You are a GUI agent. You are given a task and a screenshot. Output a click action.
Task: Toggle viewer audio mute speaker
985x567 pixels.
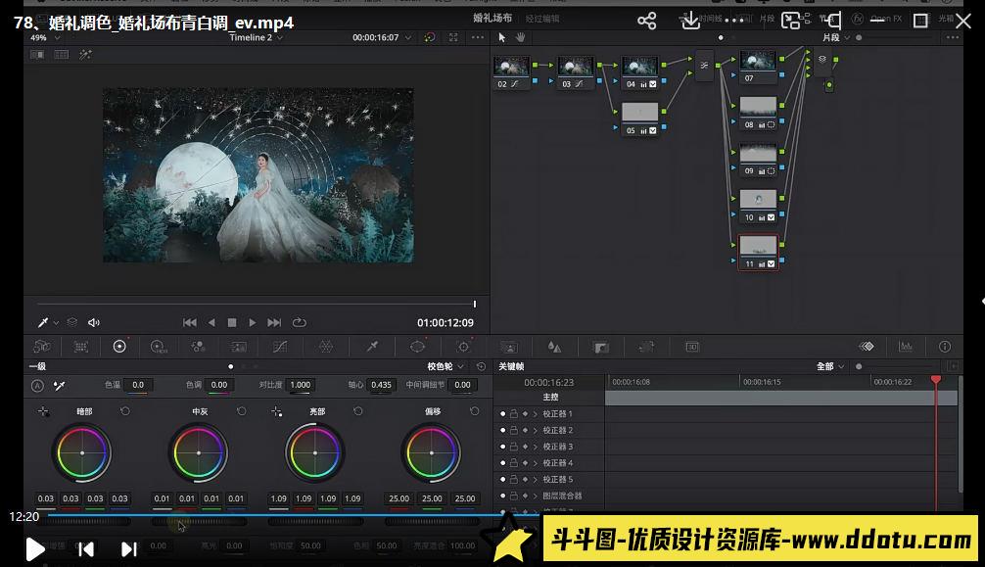[94, 322]
